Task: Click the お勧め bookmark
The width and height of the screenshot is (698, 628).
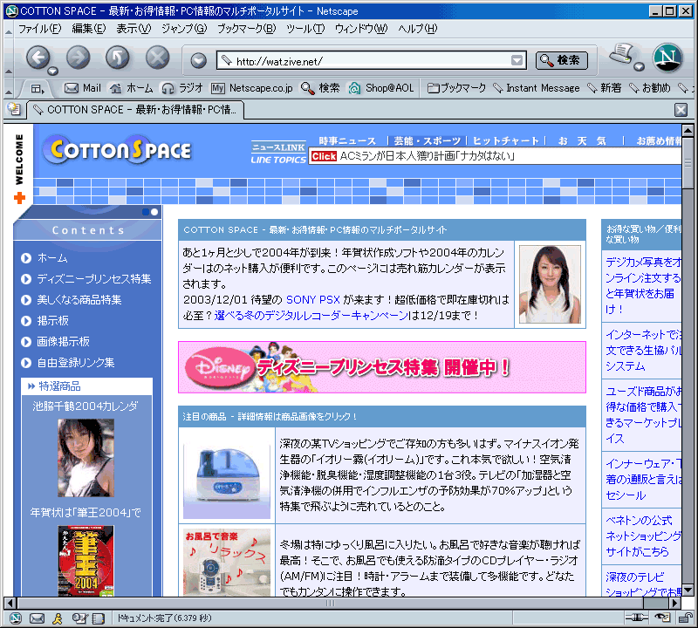Action: pos(650,88)
